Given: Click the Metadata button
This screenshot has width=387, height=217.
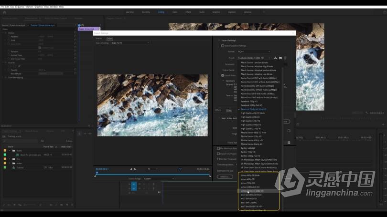Looking at the screenshot, I should [x=225, y=176].
